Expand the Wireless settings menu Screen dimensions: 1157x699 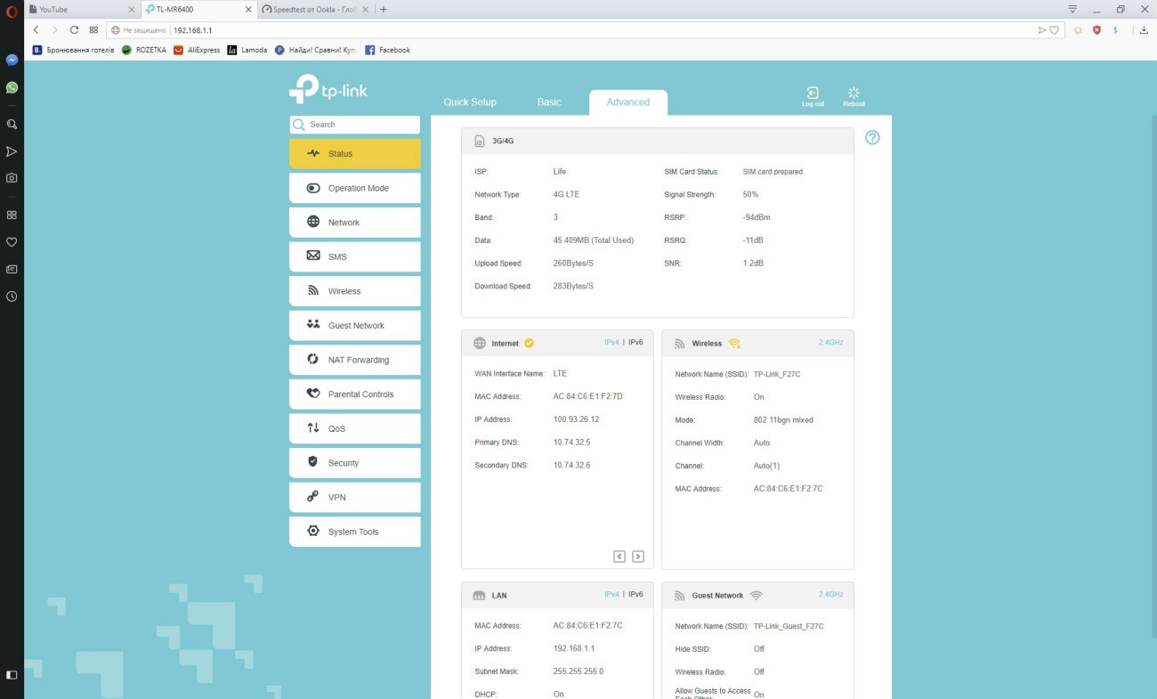pyautogui.click(x=354, y=291)
